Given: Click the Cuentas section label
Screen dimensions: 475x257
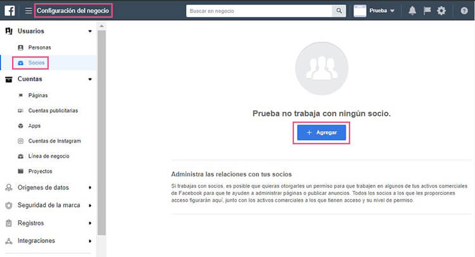Looking at the screenshot, I should 30,79.
